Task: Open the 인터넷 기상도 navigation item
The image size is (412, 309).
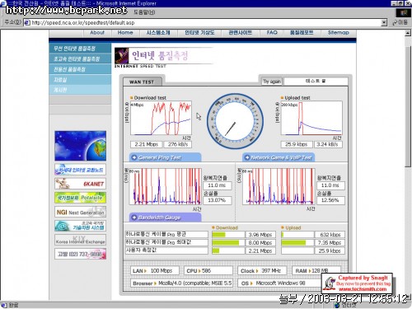Action: click(199, 33)
